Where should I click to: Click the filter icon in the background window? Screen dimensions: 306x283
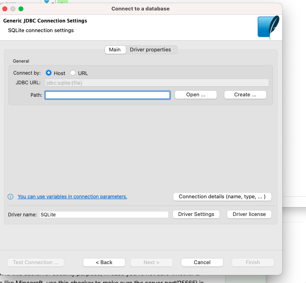click(47, 2)
